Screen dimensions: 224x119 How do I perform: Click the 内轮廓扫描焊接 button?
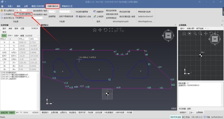pos(23,14)
